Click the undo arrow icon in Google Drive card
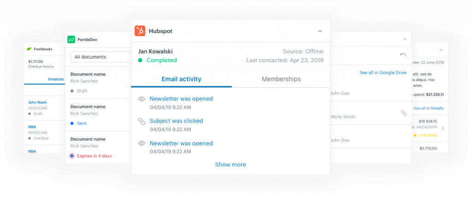 point(403,55)
